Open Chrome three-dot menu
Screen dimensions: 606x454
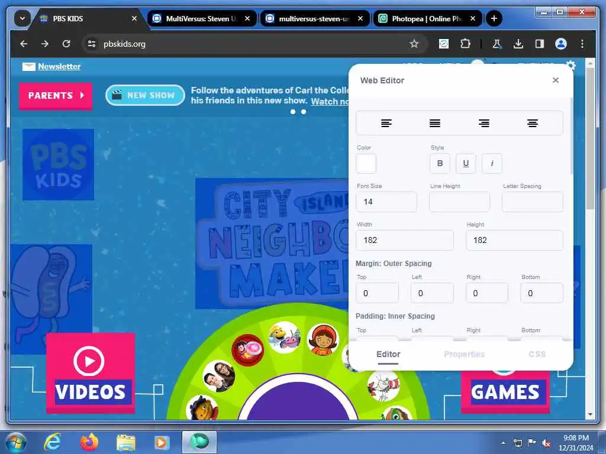pyautogui.click(x=582, y=44)
